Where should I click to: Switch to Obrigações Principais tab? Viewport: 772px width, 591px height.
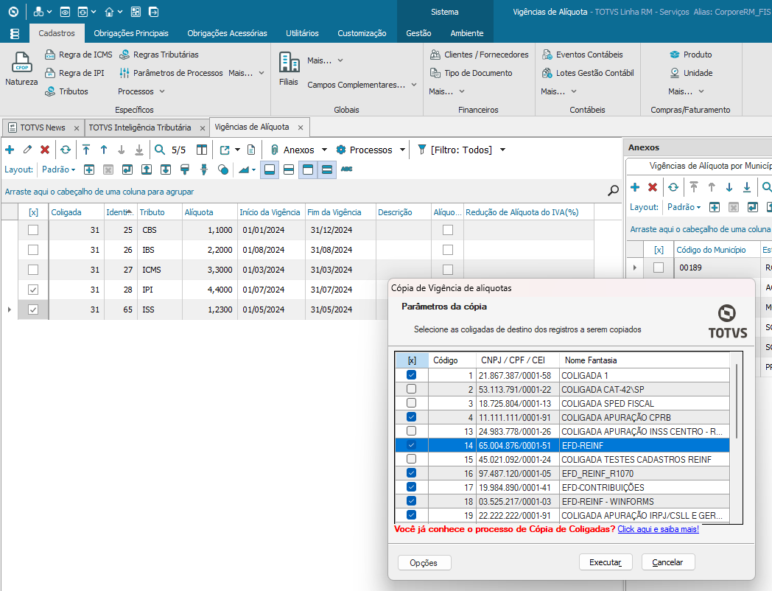click(x=131, y=33)
